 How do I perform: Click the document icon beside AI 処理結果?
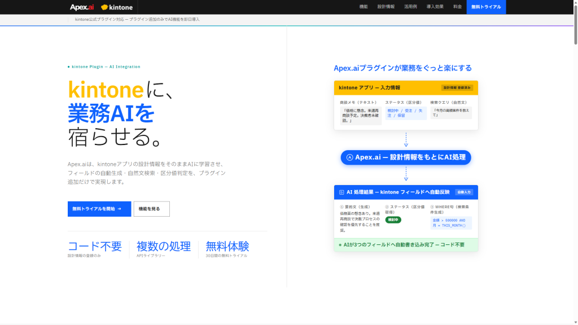click(341, 192)
